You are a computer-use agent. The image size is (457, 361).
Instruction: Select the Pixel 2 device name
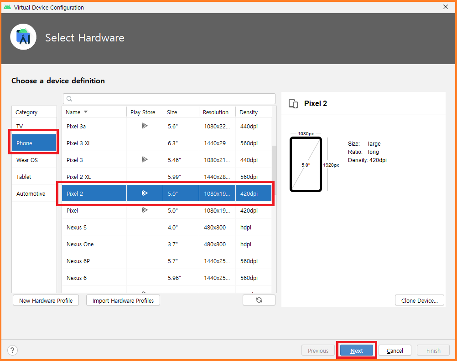(x=75, y=194)
